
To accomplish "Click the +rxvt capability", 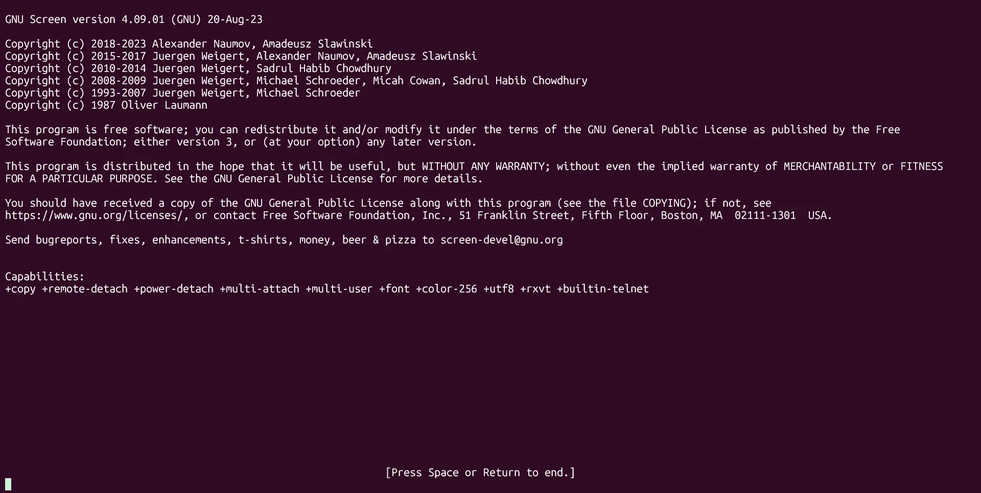I will 535,289.
